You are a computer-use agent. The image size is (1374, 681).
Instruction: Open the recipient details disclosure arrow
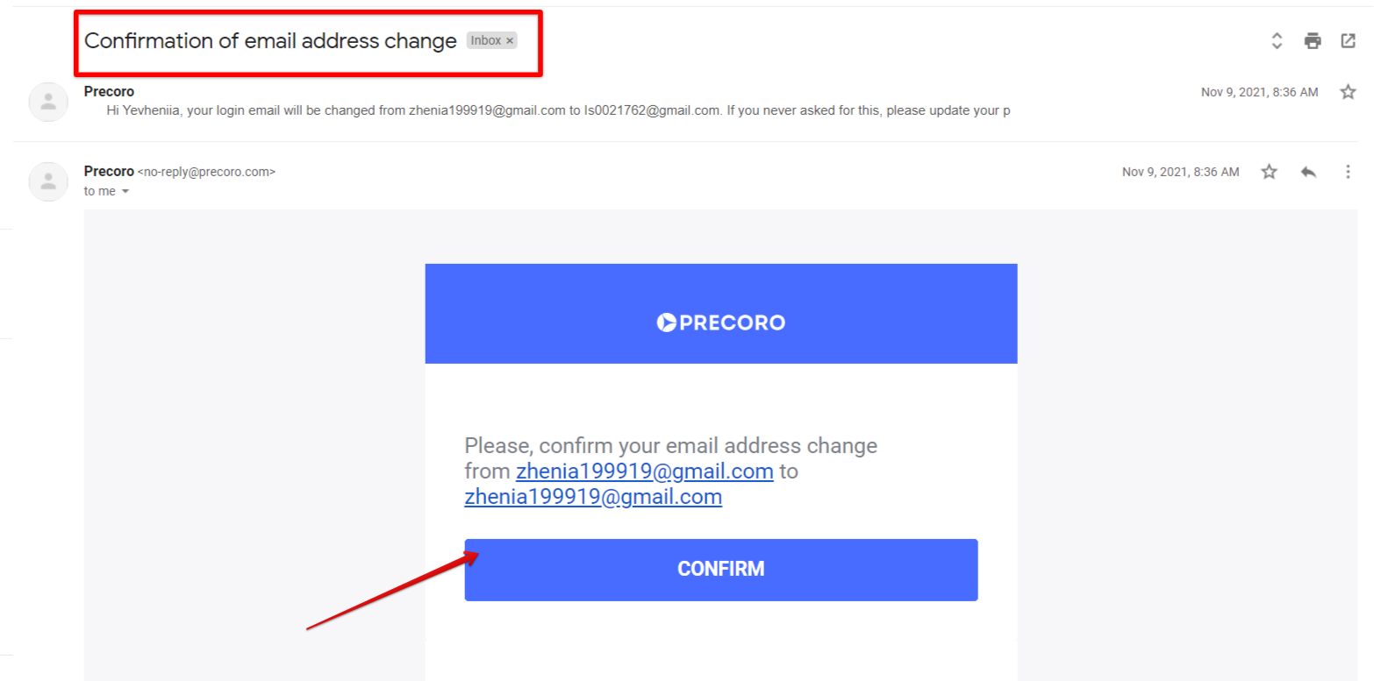(x=124, y=191)
